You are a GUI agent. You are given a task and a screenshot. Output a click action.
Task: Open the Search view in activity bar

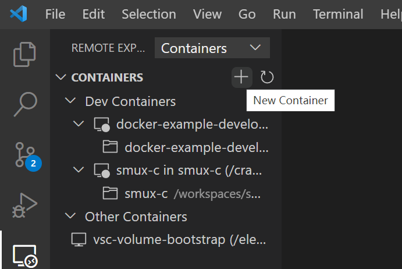25,104
